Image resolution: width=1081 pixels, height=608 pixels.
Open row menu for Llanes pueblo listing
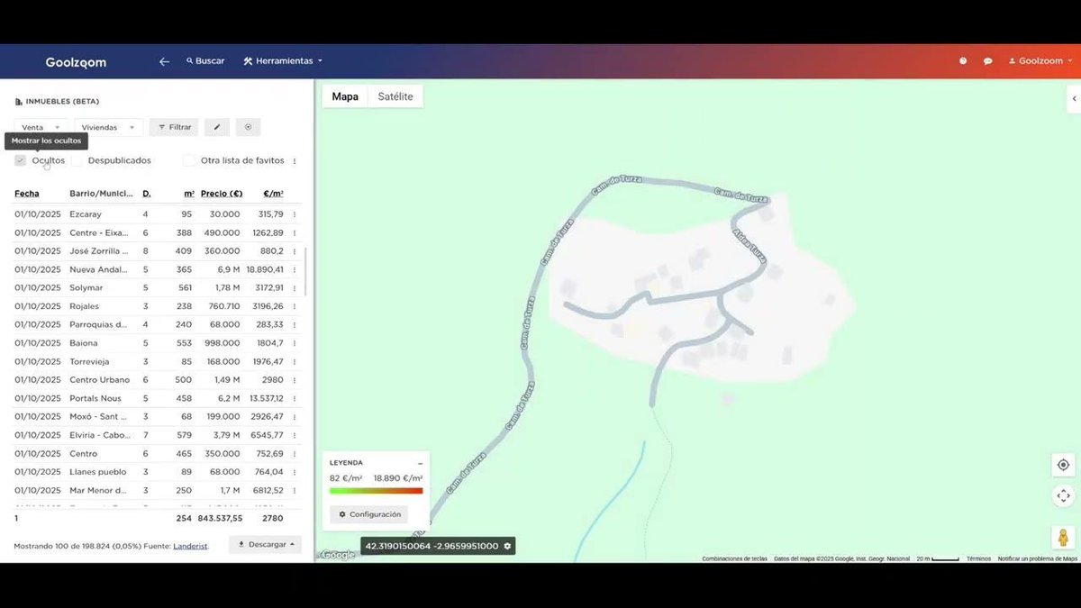point(295,472)
